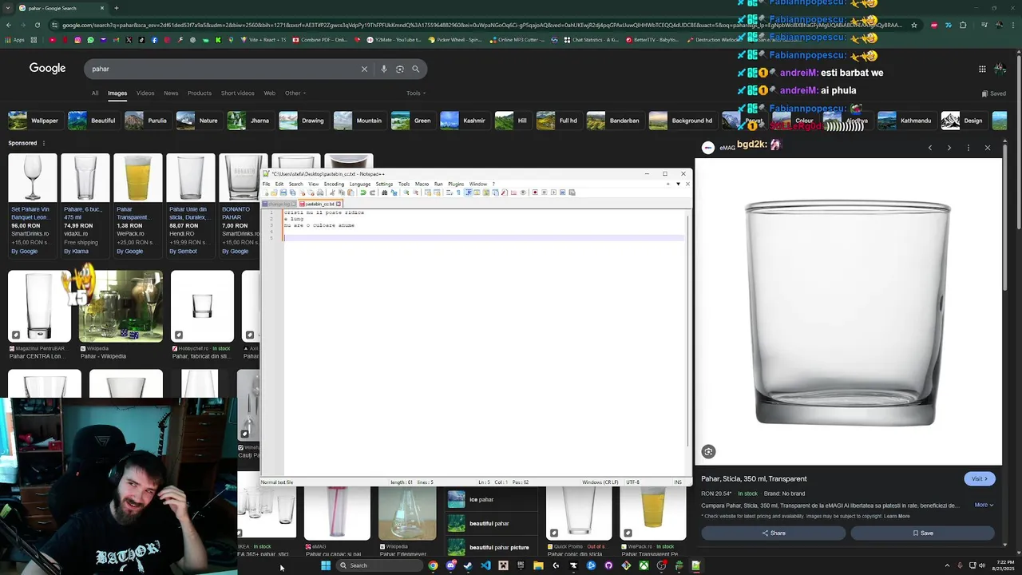Open File Explorer from the taskbar

click(538, 565)
